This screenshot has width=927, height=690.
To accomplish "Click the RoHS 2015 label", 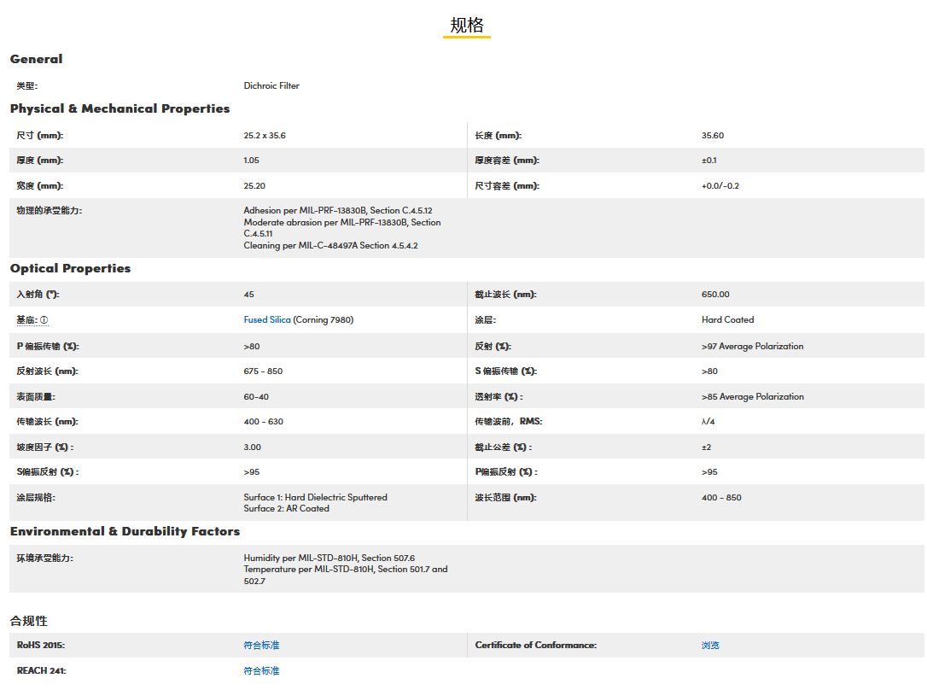I will pos(41,646).
